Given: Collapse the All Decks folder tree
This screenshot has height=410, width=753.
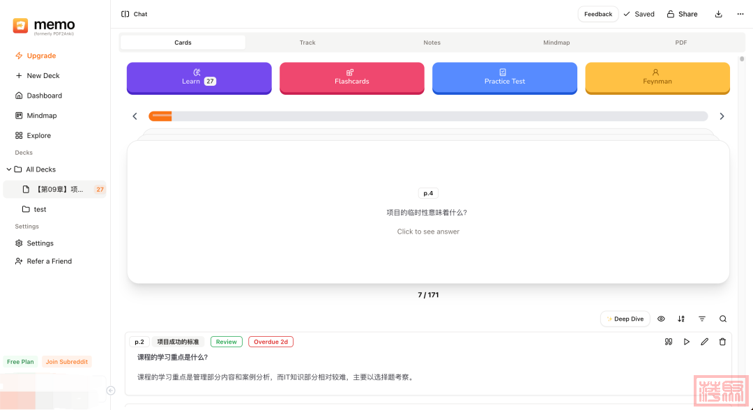Looking at the screenshot, I should coord(9,169).
